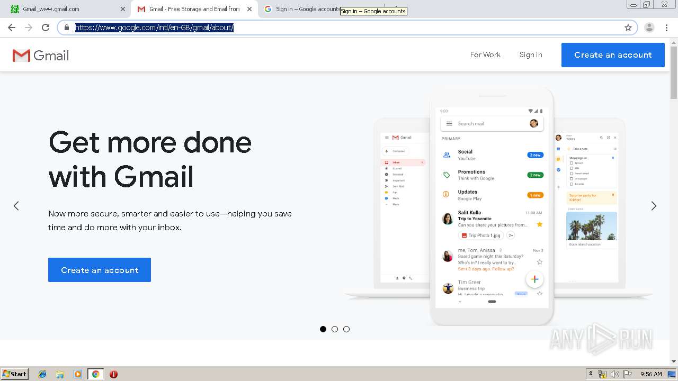The width and height of the screenshot is (678, 381).
Task: Open Windows Explorer folder in taskbar
Action: 60,374
